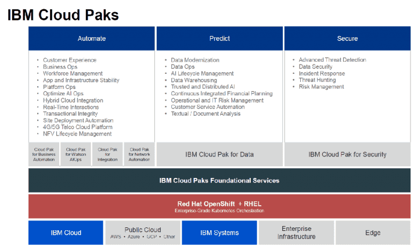Click the Predict header box
Image resolution: width=418 pixels, height=246 pixels.
(x=219, y=38)
